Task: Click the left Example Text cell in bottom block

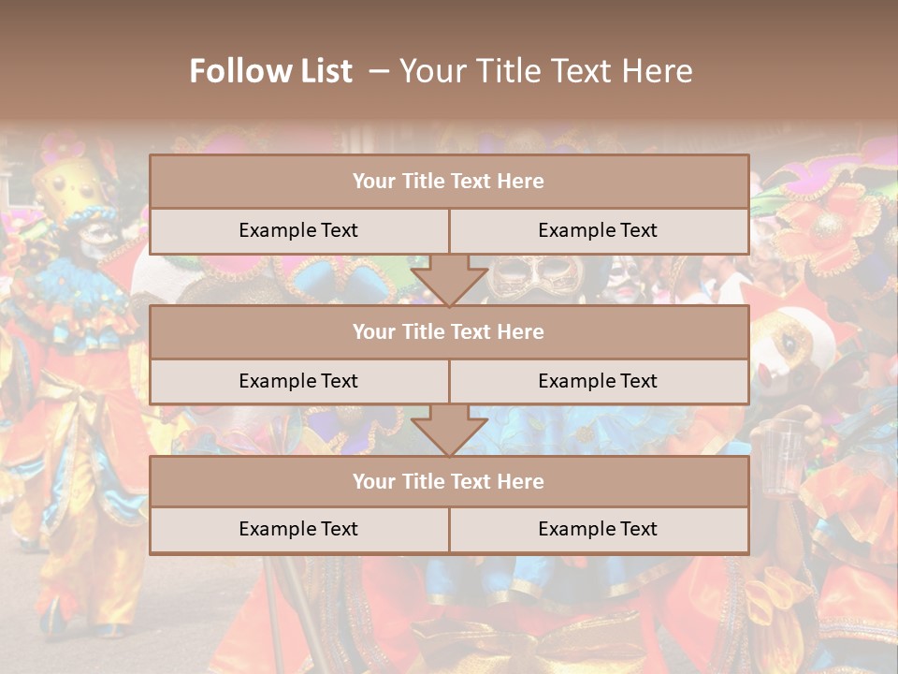Action: 298,529
